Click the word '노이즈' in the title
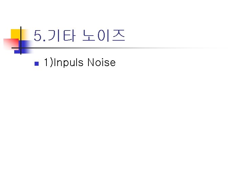244x183 pixels. click(104, 35)
